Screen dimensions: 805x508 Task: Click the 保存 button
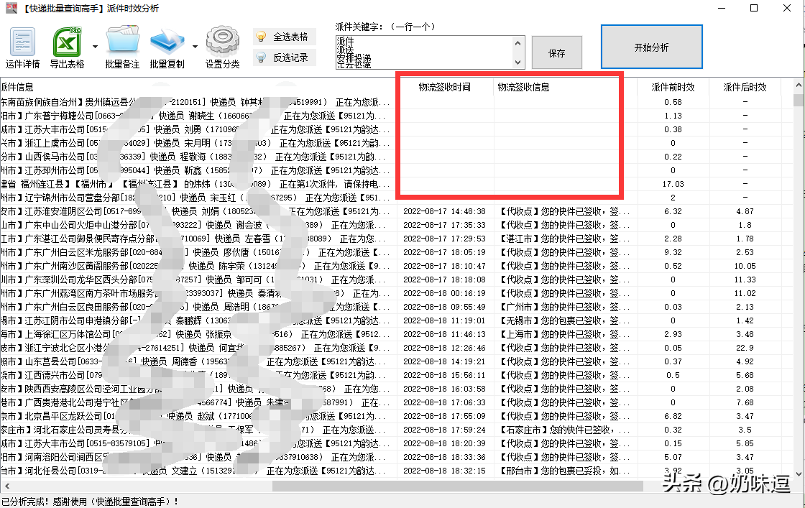point(556,52)
